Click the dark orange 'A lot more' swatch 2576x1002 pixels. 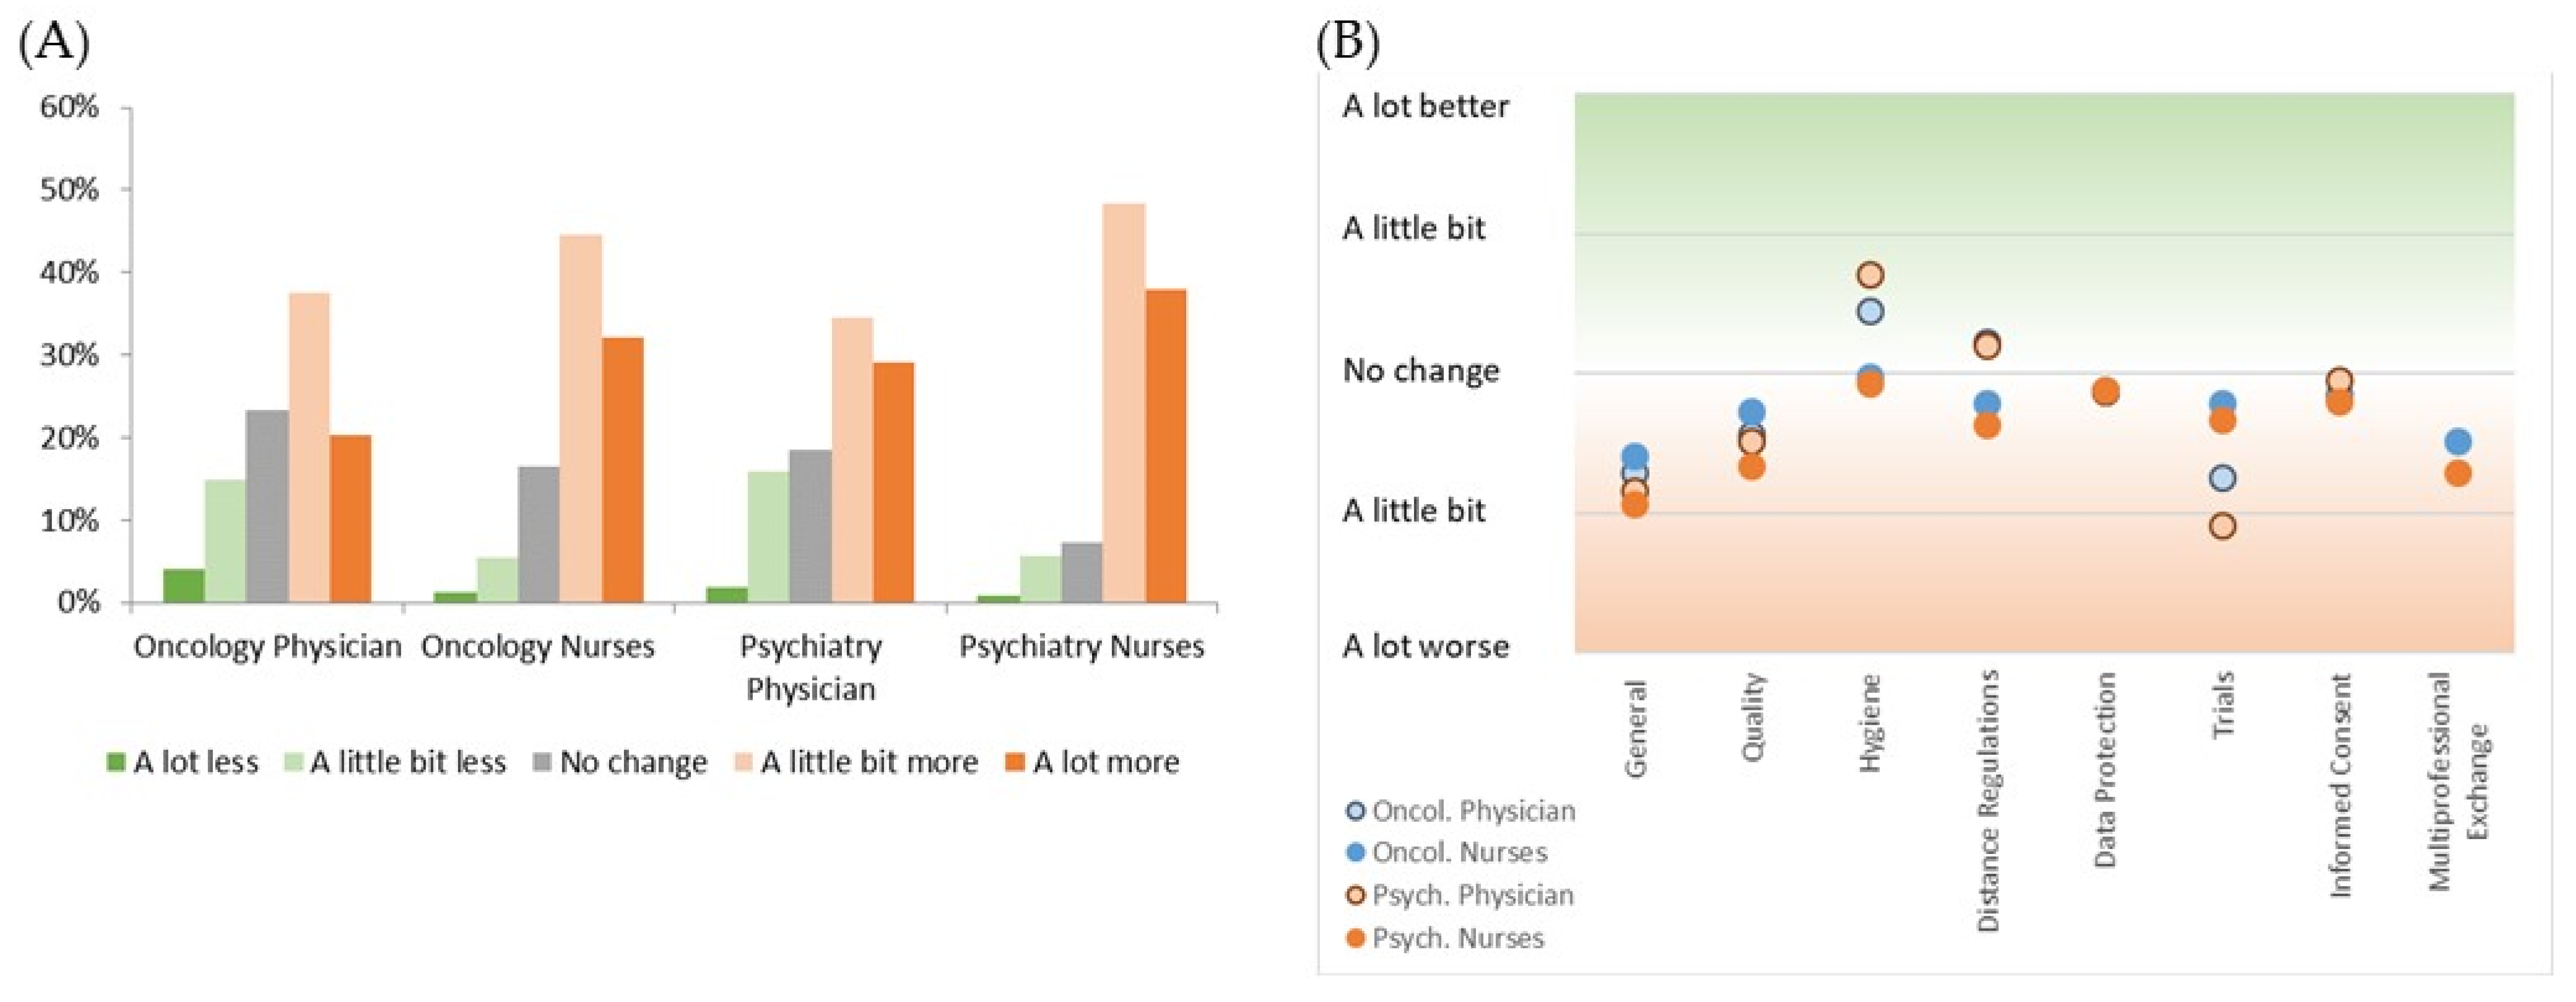point(1015,763)
